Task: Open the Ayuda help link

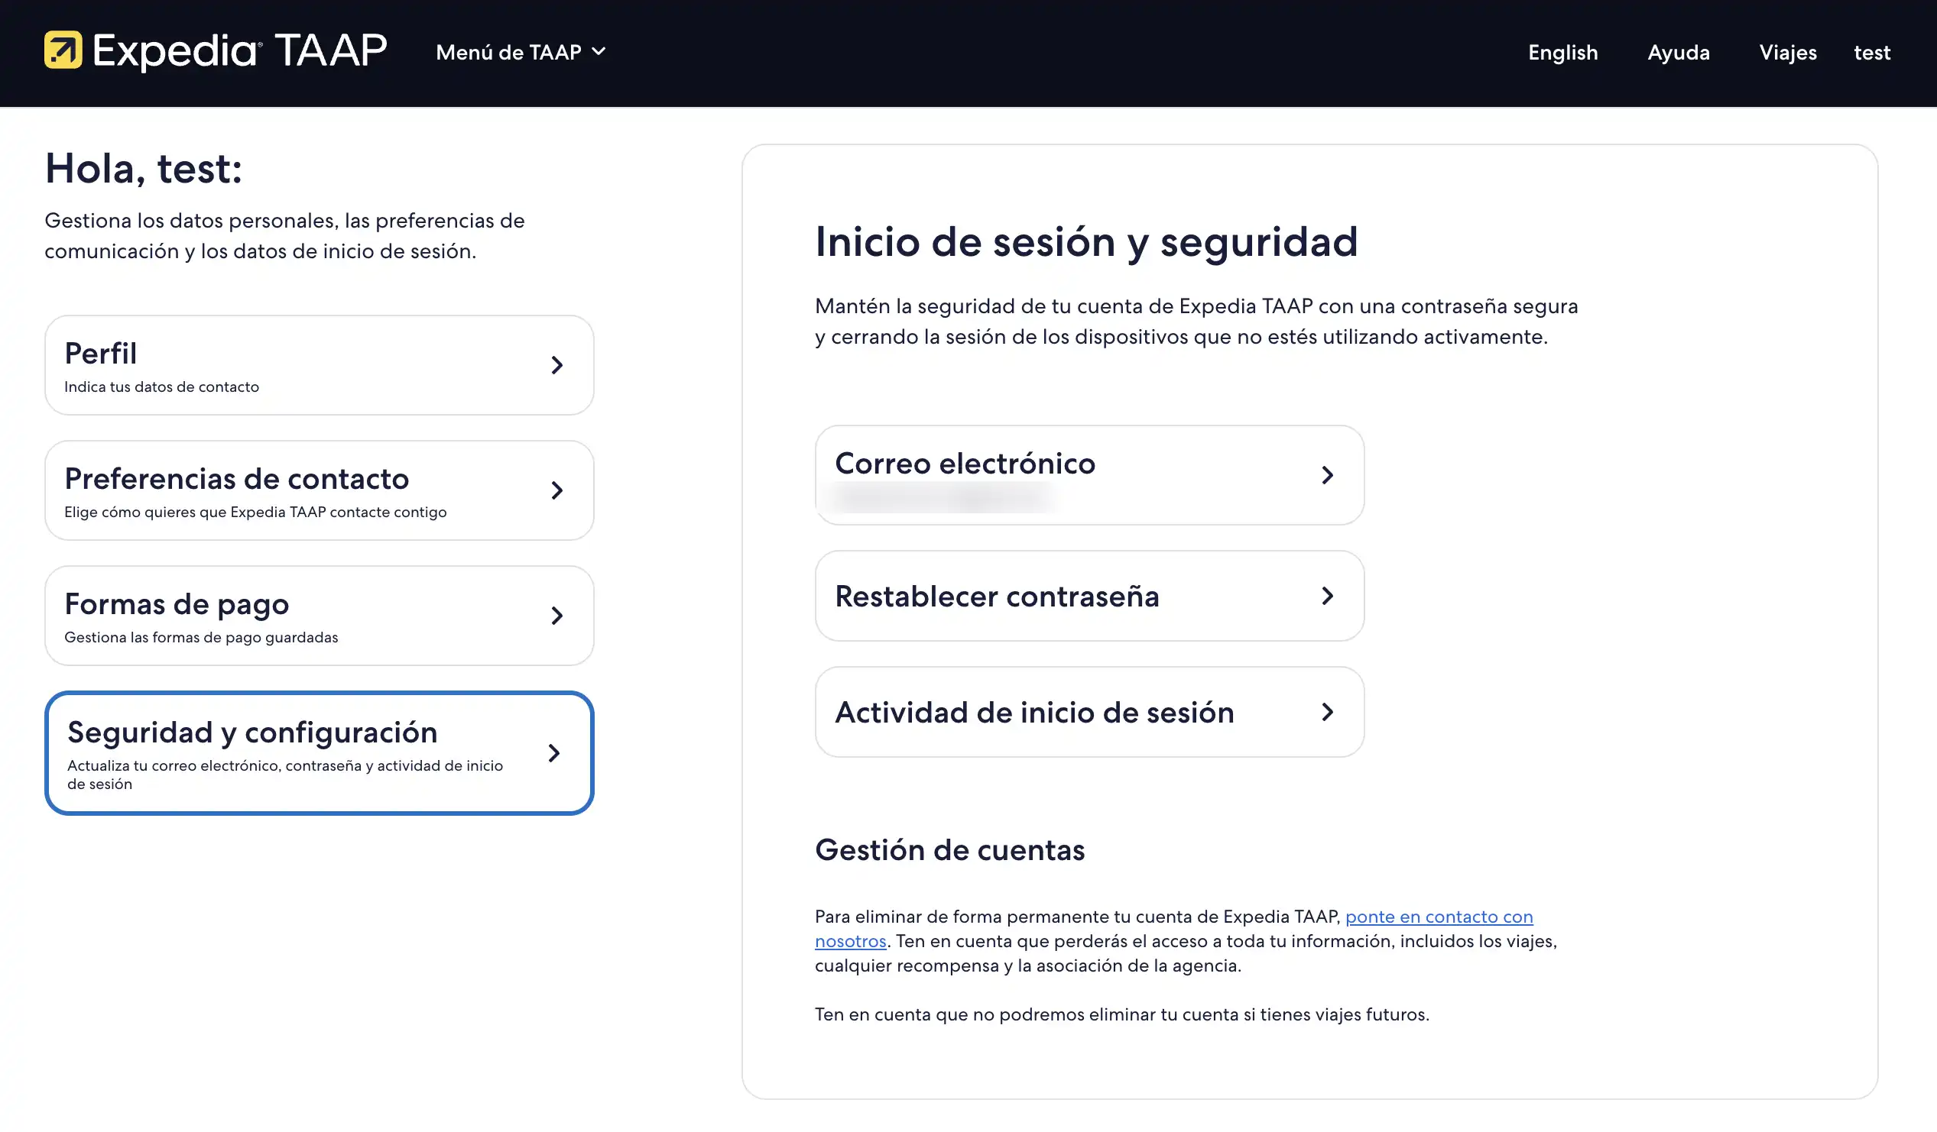Action: click(1679, 52)
